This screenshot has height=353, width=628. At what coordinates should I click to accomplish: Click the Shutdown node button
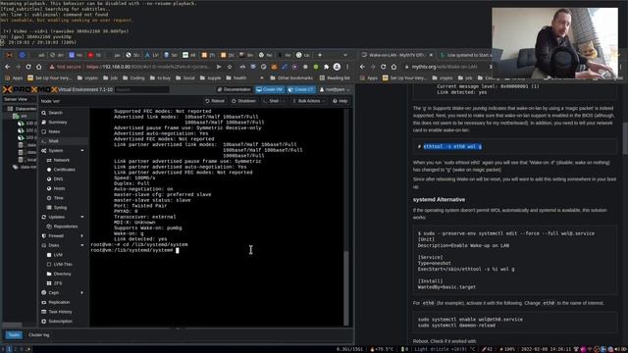[x=244, y=101]
